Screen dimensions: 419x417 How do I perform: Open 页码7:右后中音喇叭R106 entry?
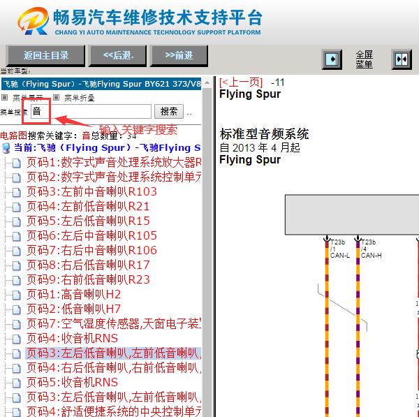coord(91,250)
